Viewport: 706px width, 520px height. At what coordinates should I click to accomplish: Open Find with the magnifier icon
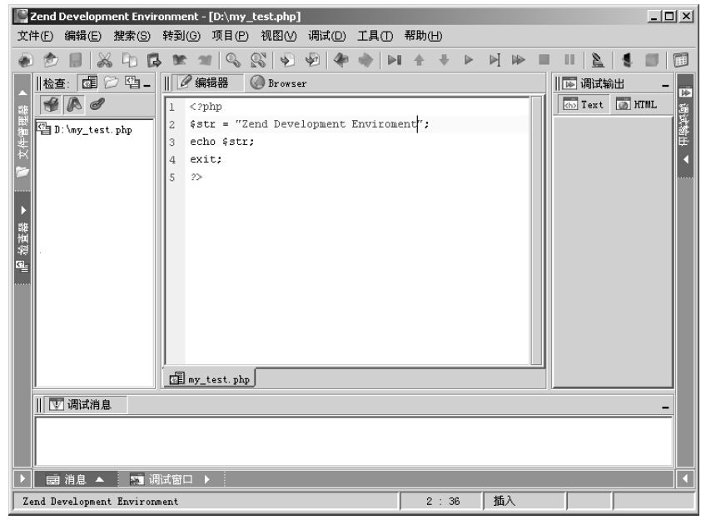[233, 60]
